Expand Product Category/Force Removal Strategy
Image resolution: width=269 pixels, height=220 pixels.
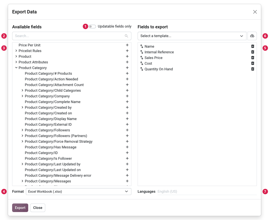[x=22, y=141]
